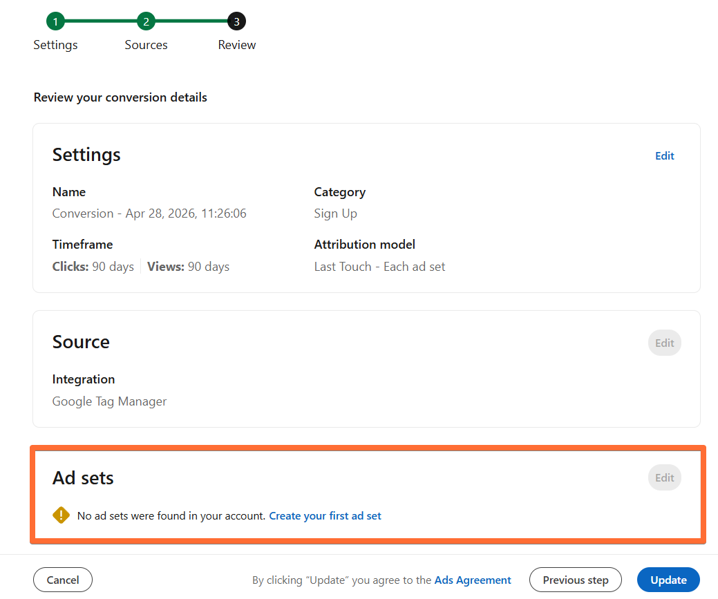Click the Sign Up category value
The width and height of the screenshot is (718, 599).
[x=336, y=213]
